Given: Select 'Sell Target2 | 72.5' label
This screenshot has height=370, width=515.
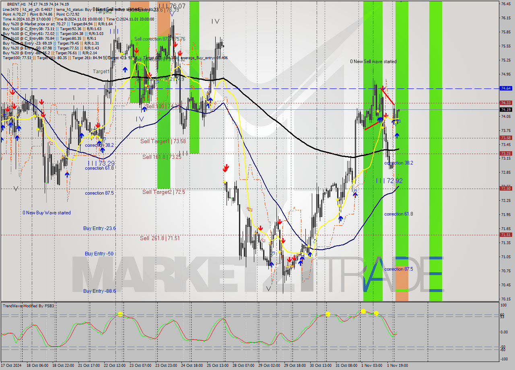Looking at the screenshot, I should click(164, 192).
